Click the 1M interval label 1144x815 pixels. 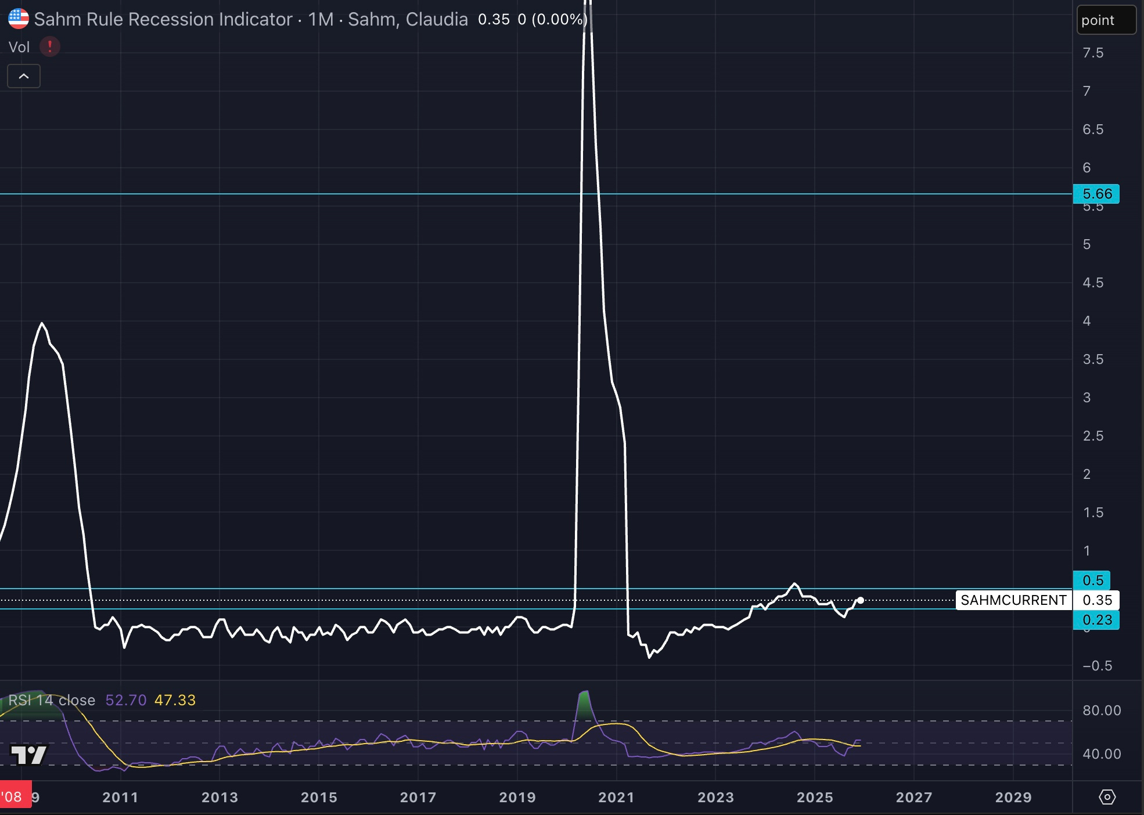321,19
